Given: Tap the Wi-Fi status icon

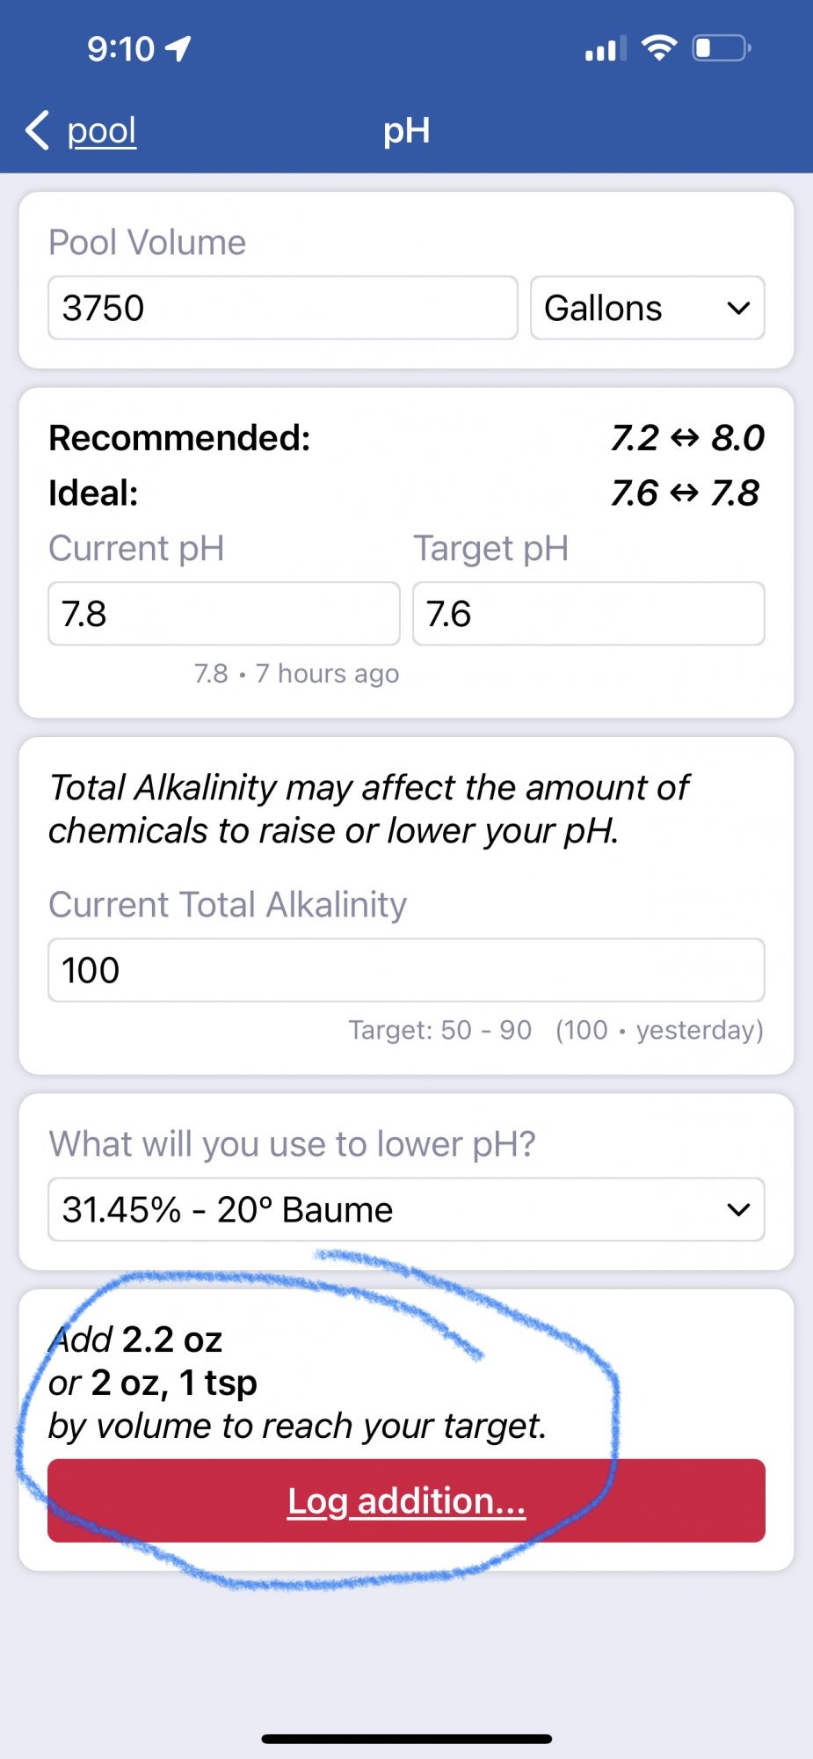Looking at the screenshot, I should [x=659, y=47].
